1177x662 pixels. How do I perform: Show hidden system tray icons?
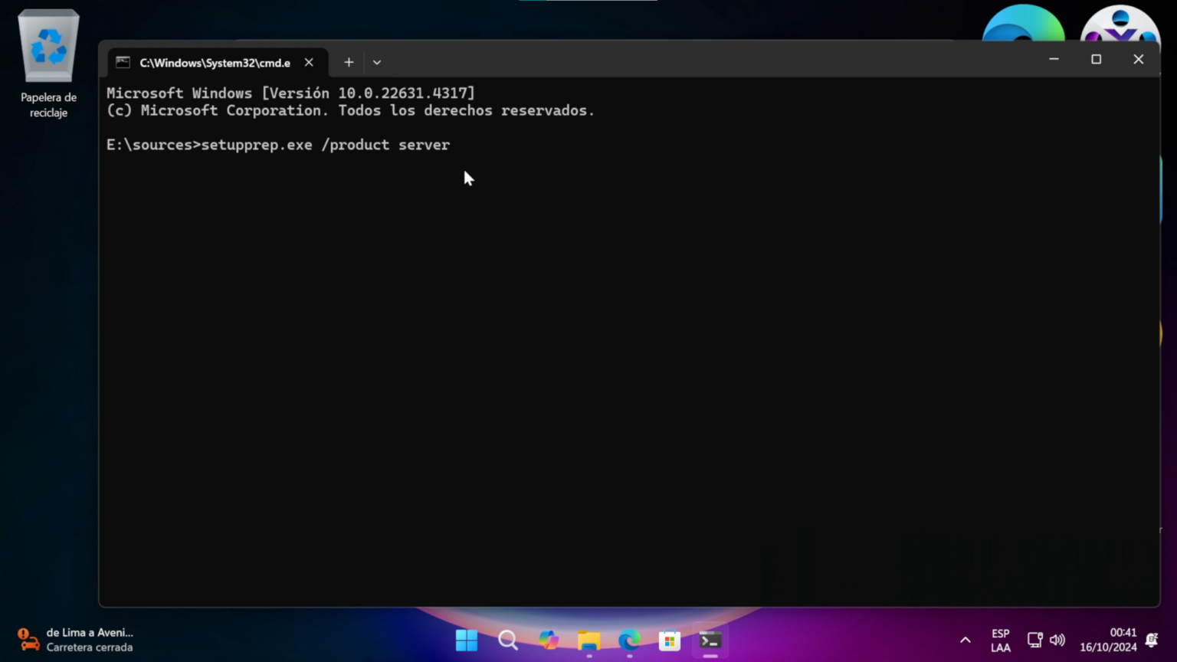pyautogui.click(x=965, y=640)
